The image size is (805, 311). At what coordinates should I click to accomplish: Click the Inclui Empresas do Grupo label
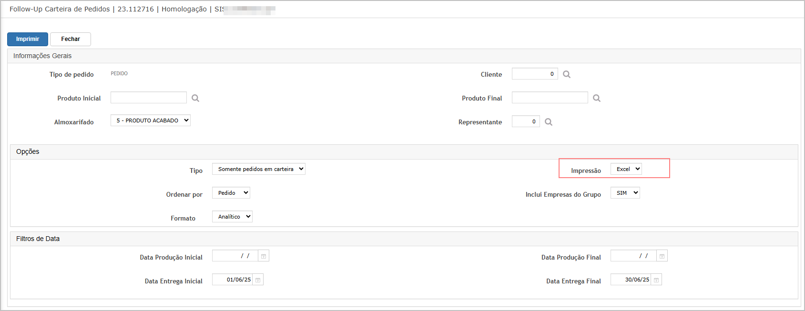click(x=563, y=194)
